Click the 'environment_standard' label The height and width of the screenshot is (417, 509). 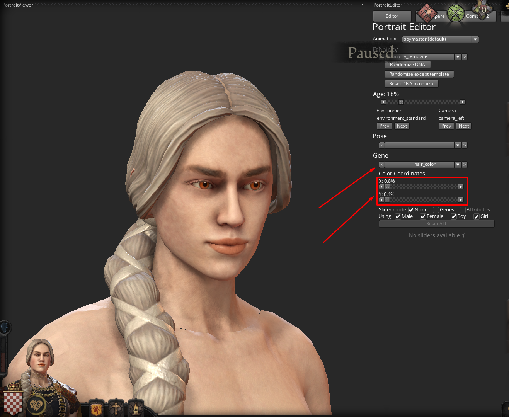click(401, 118)
